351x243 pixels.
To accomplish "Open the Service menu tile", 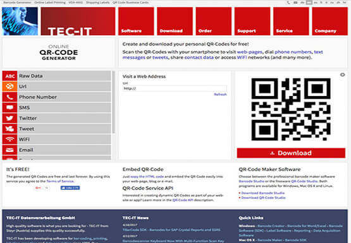I will point(291,21).
